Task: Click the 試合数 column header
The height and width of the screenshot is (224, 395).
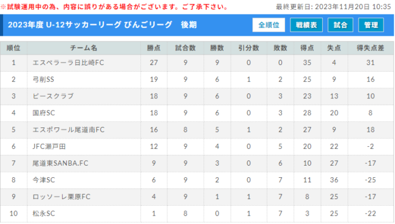Action: (x=185, y=48)
